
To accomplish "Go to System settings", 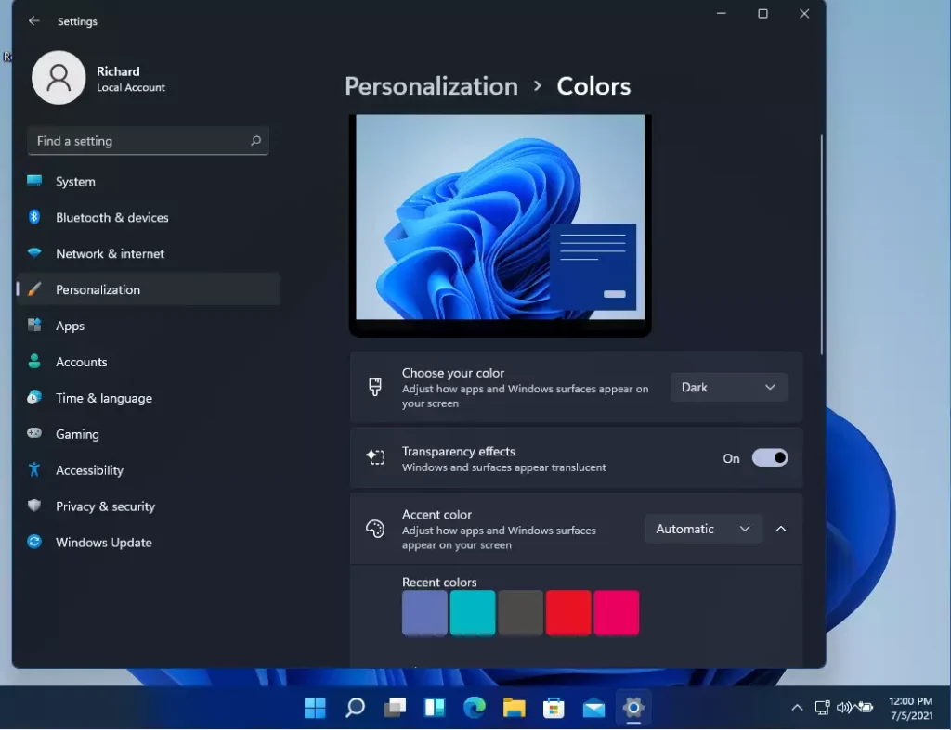I will point(149,181).
